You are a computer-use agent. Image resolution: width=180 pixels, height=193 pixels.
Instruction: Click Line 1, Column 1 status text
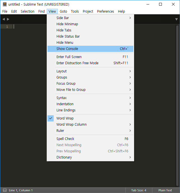pos(21,190)
